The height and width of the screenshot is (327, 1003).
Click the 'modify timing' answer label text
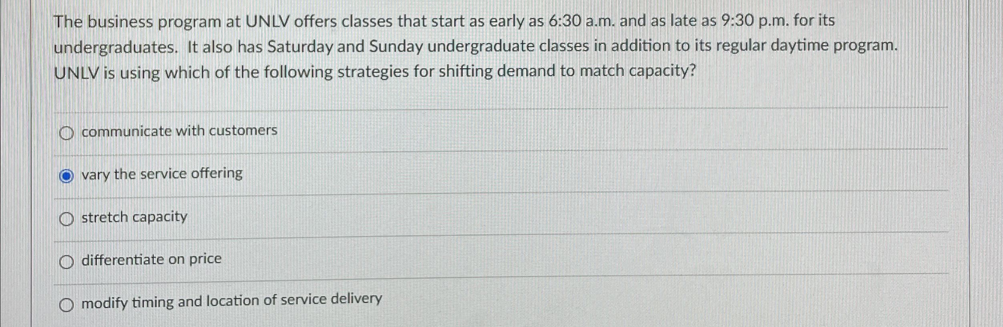coord(231,303)
